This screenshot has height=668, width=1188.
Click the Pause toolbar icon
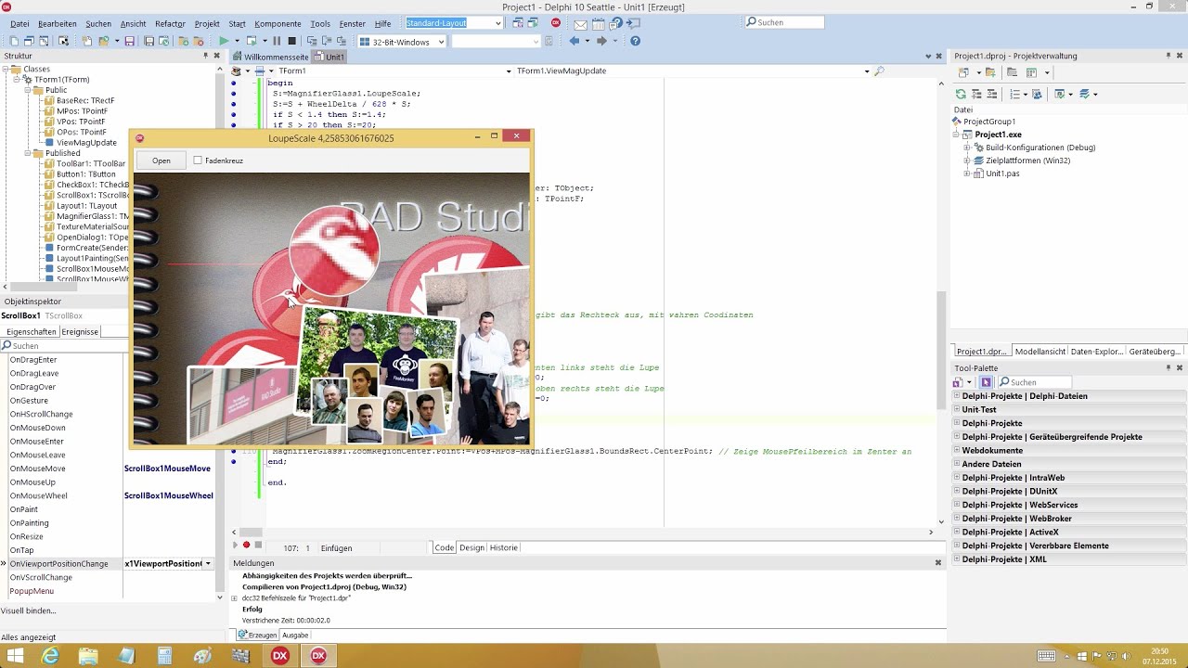click(277, 42)
